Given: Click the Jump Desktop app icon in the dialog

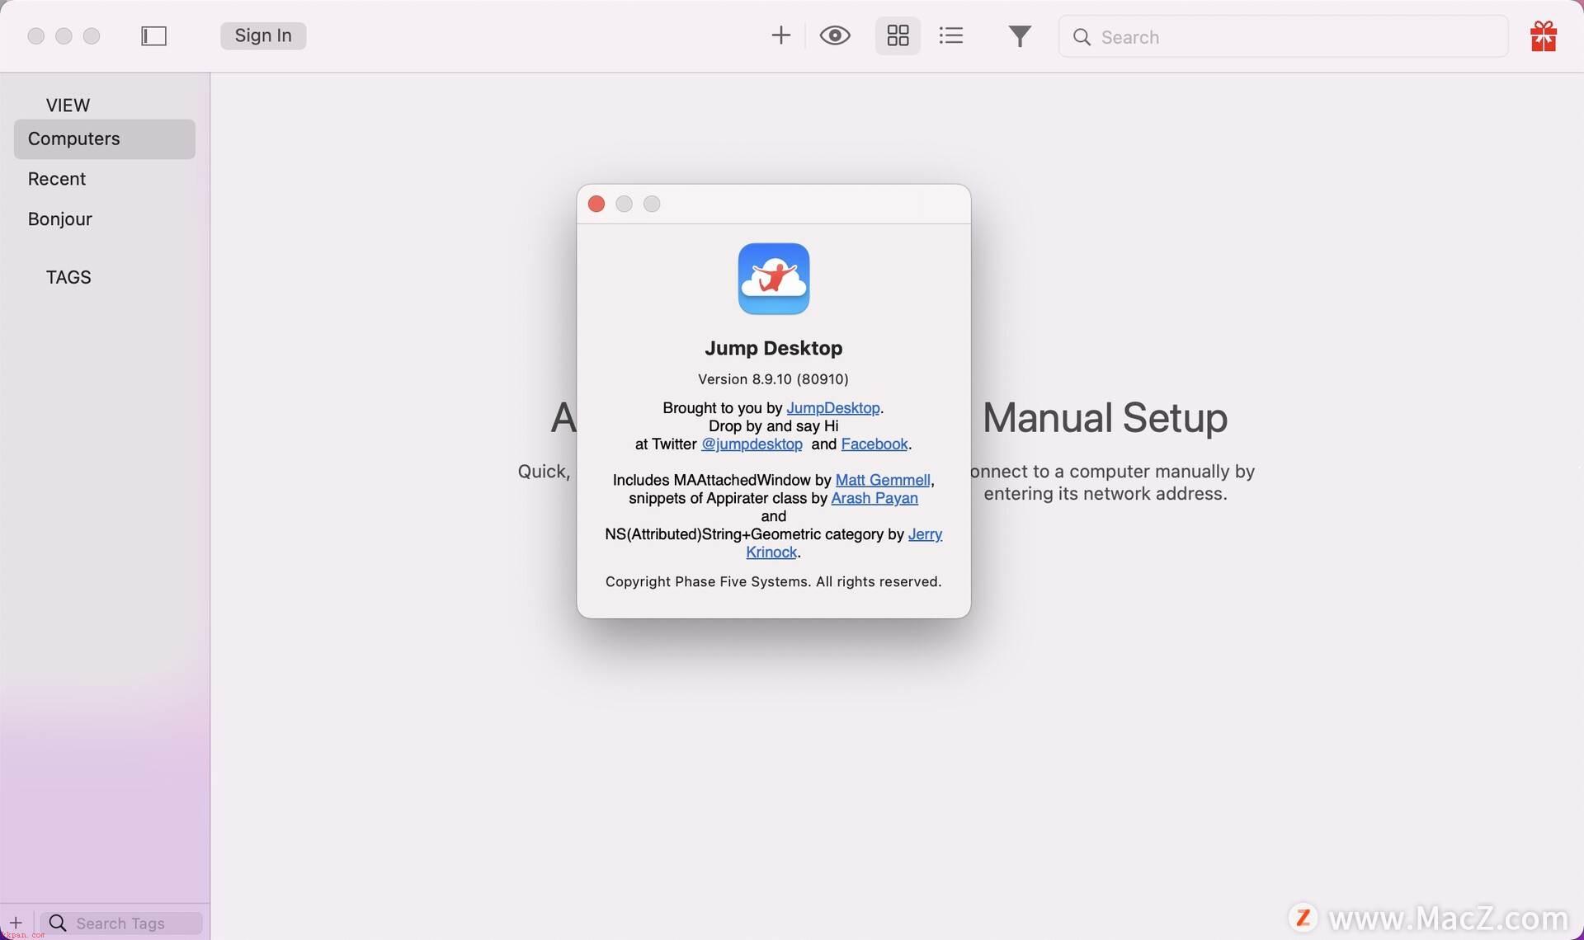Looking at the screenshot, I should click(x=773, y=279).
